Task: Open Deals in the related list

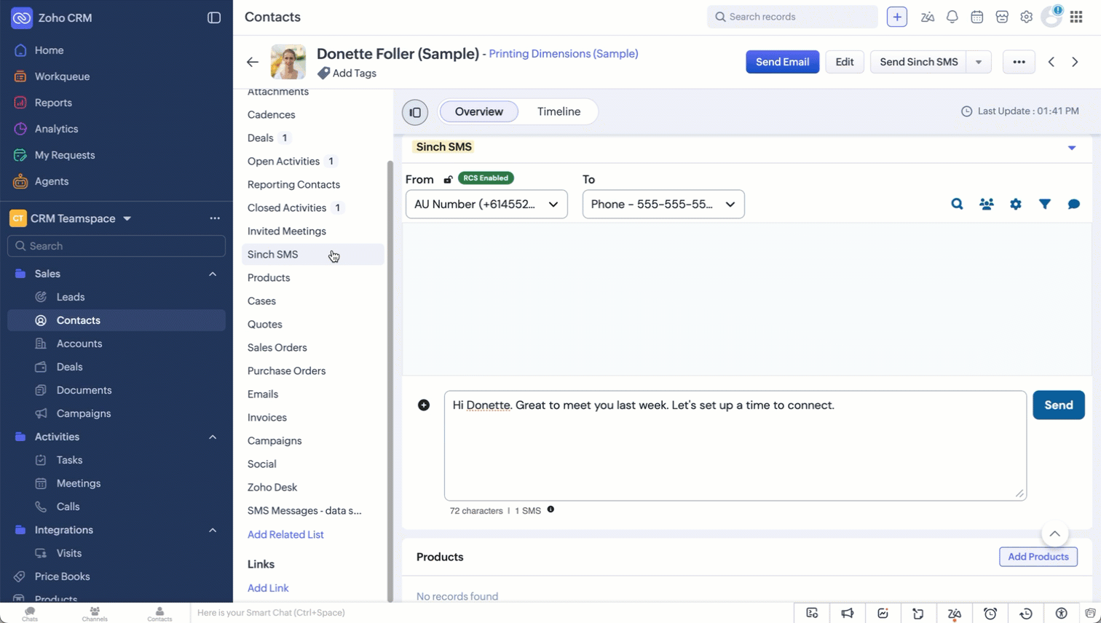Action: [x=260, y=138]
